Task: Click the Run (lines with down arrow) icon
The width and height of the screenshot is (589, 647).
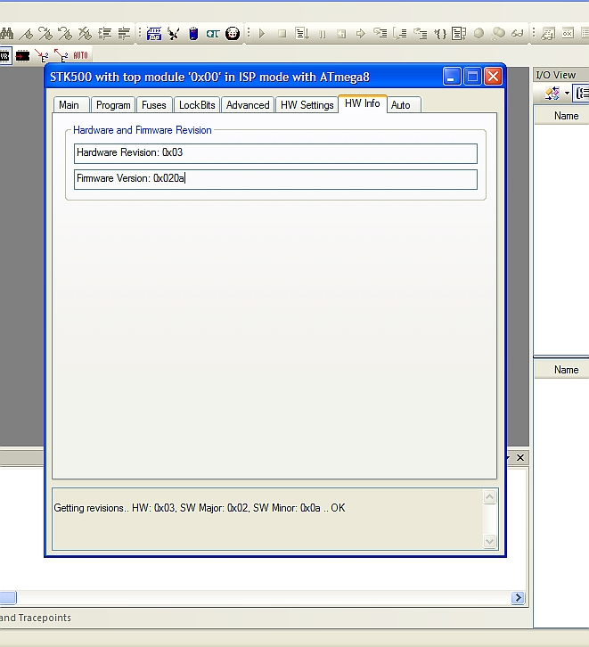Action: (x=302, y=34)
